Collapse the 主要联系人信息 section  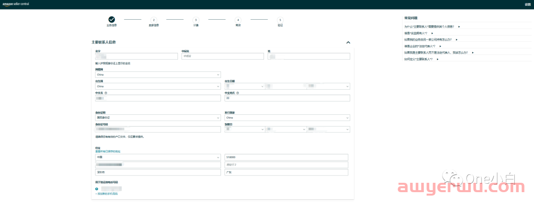348,43
